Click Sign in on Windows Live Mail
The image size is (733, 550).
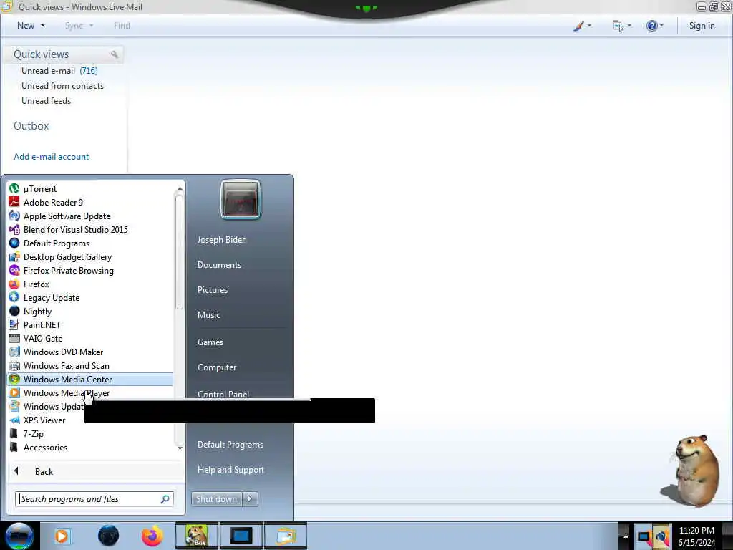702,26
